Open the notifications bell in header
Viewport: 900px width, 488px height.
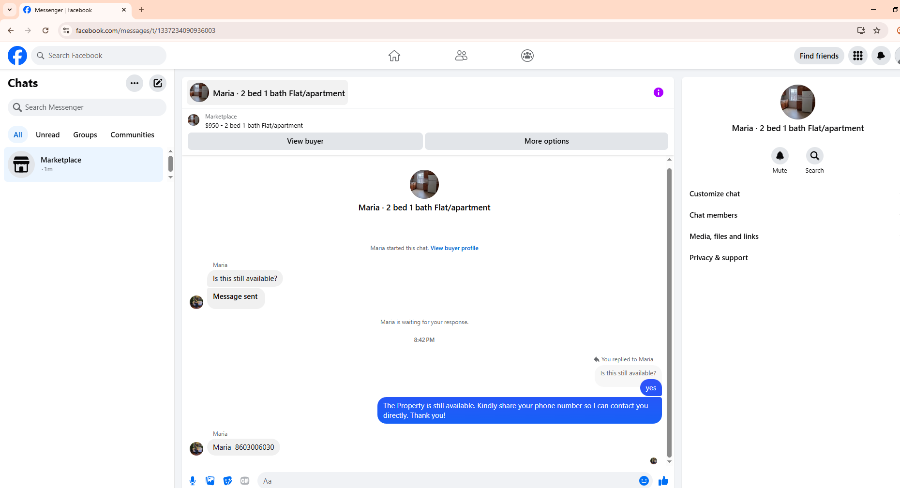click(x=881, y=56)
